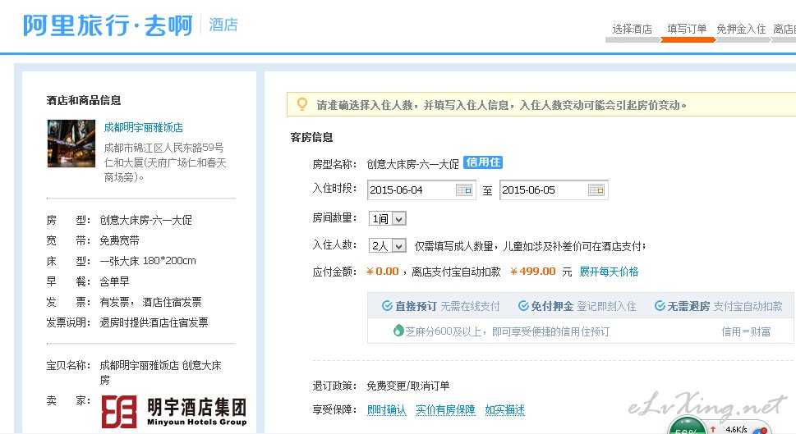Click the 实价有房保障 guarantee link
Viewport: 796px width, 434px height.
click(445, 409)
